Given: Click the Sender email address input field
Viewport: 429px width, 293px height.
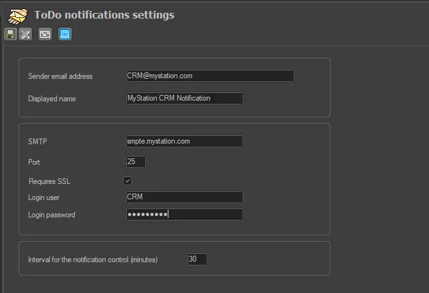Looking at the screenshot, I should tap(210, 76).
